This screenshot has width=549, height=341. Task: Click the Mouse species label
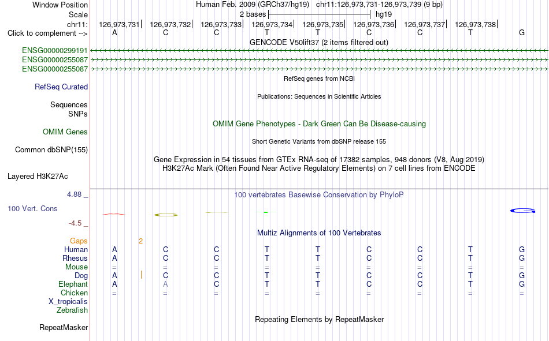76,267
